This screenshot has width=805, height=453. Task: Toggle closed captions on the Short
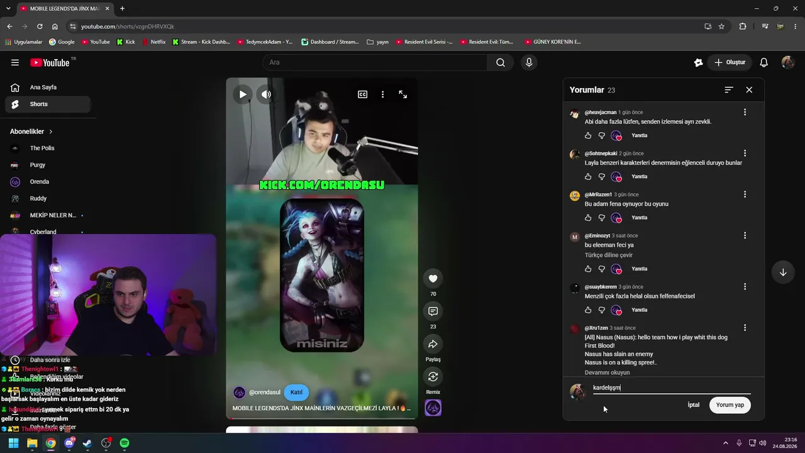click(x=363, y=94)
